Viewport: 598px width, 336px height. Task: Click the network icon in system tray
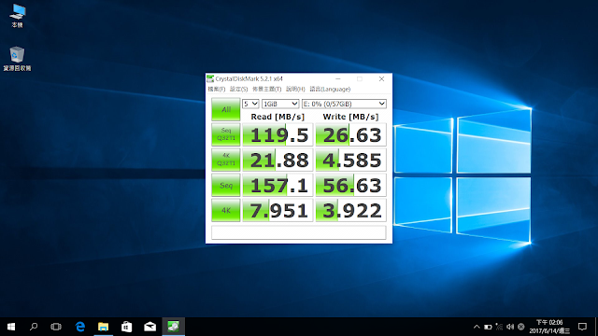click(x=499, y=327)
